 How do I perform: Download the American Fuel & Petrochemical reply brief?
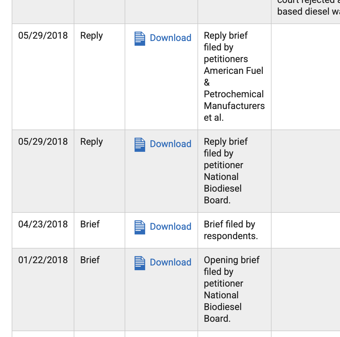171,38
